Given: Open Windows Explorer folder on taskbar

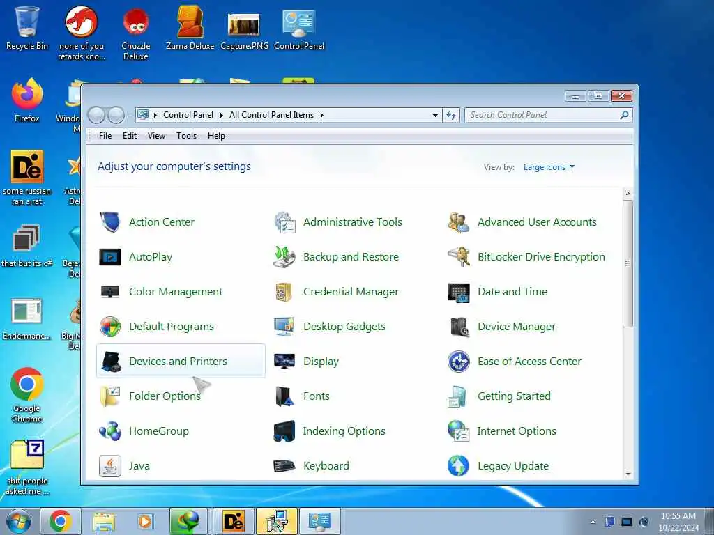Looking at the screenshot, I should [x=104, y=521].
